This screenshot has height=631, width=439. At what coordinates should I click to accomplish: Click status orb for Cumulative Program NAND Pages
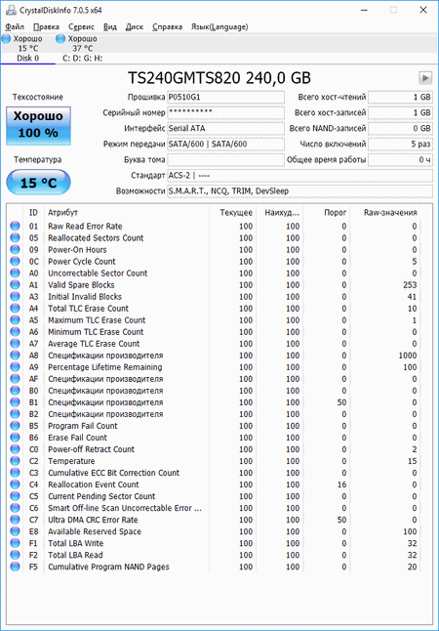click(x=15, y=567)
